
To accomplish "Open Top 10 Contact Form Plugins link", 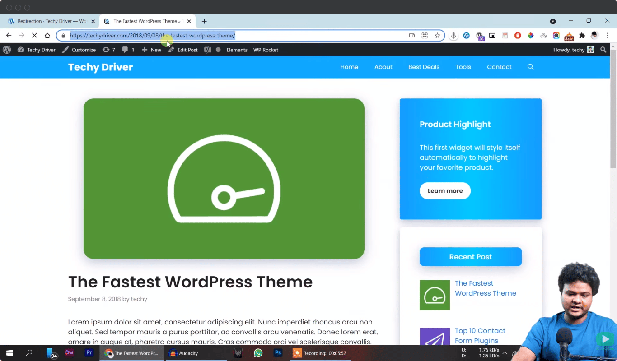I will 480,336.
